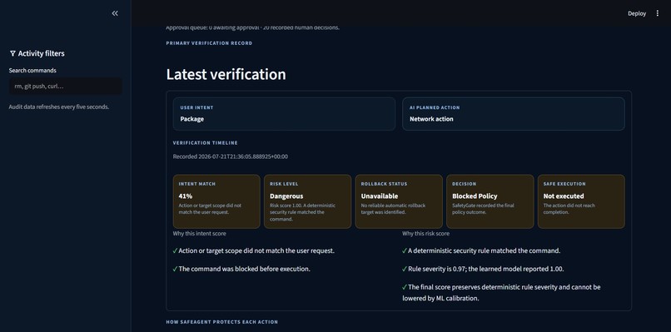Click the Deploy button

click(x=637, y=13)
